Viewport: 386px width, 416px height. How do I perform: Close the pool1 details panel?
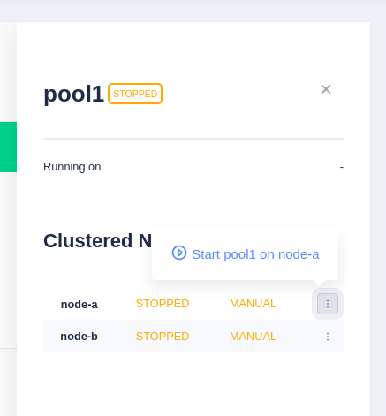pos(326,89)
